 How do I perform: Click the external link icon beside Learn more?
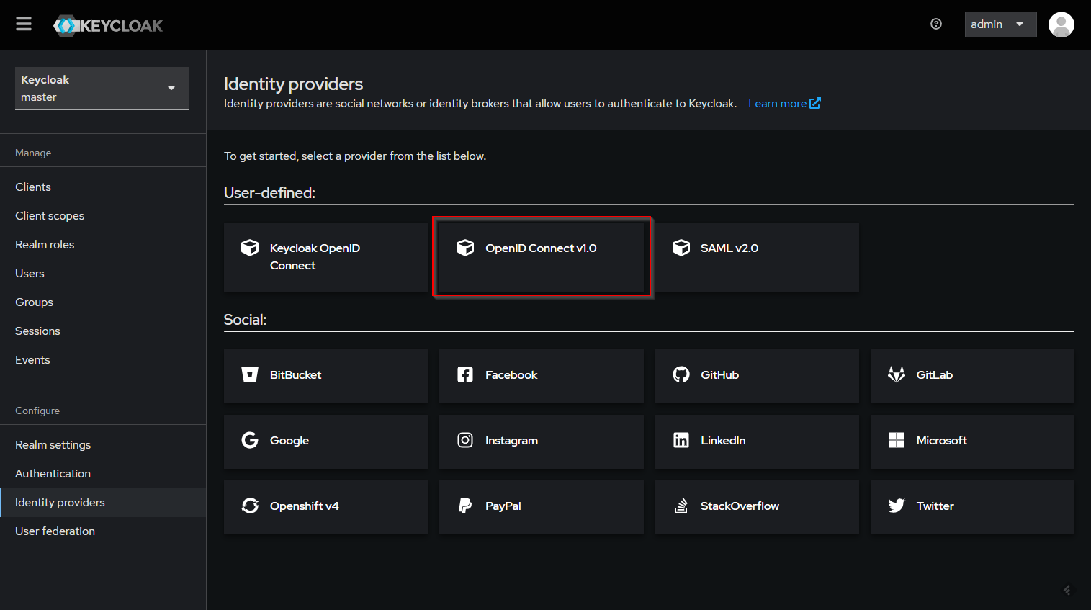815,103
